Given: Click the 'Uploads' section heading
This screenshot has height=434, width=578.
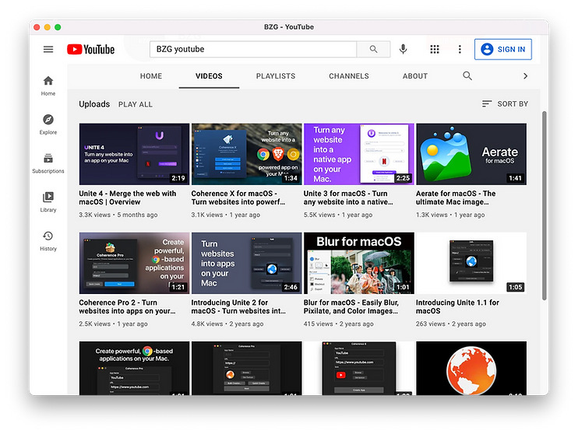Looking at the screenshot, I should click(94, 104).
